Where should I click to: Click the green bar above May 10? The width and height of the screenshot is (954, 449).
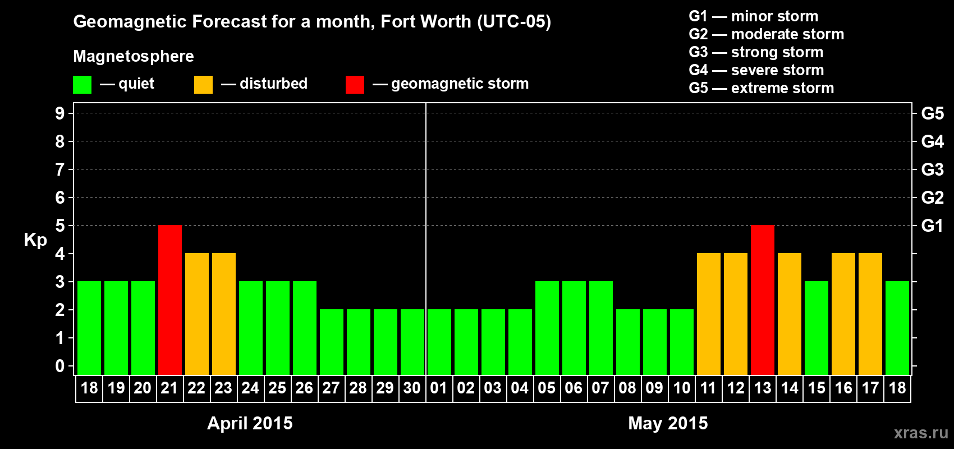coord(682,342)
